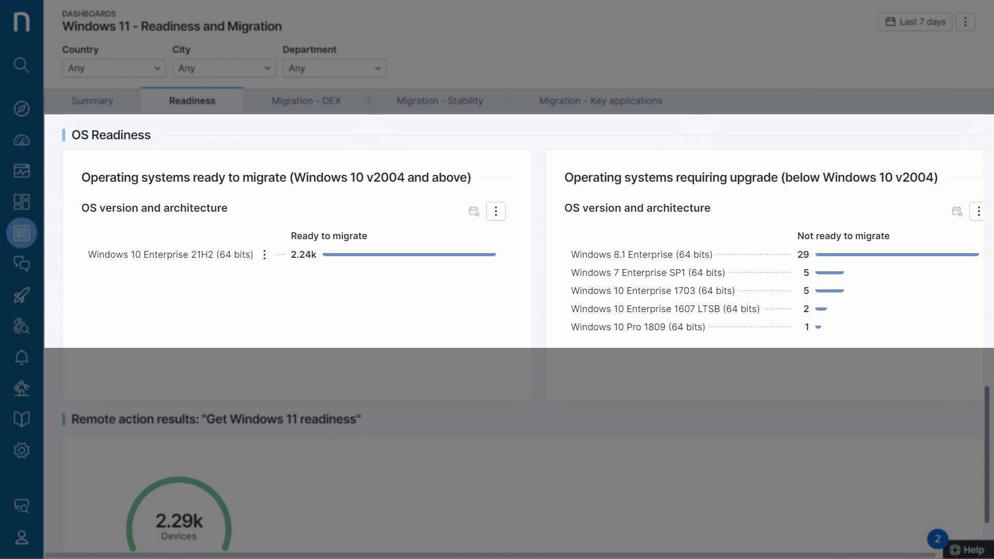Switch to the Summary tab
This screenshot has height=559, width=994.
pos(92,101)
